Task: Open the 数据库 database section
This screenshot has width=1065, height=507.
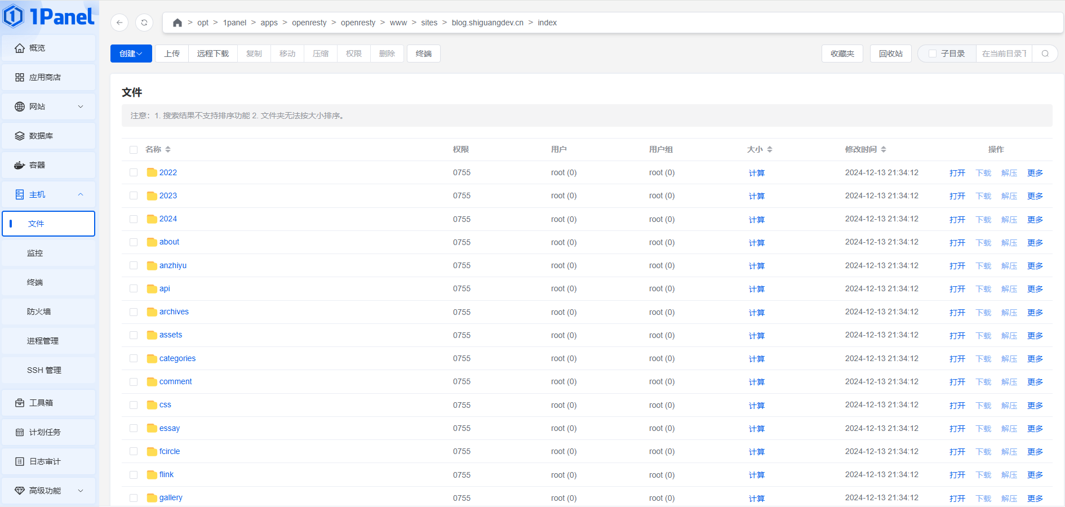Action: 48,136
